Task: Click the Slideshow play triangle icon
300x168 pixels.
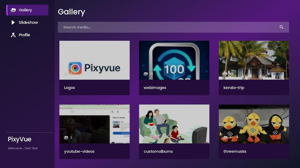Action: tap(13, 22)
